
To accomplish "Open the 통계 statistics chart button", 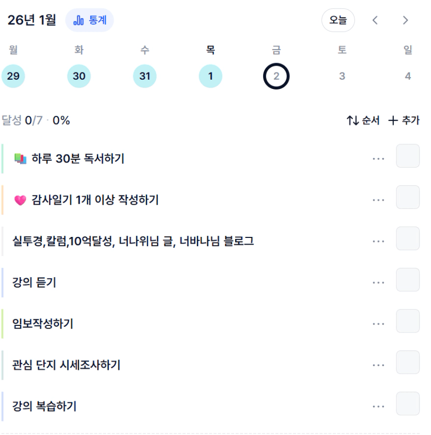I will [89, 20].
